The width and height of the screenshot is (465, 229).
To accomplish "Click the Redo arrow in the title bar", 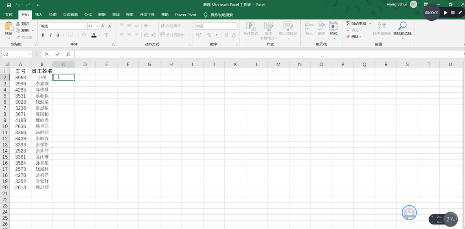I will [28, 5].
